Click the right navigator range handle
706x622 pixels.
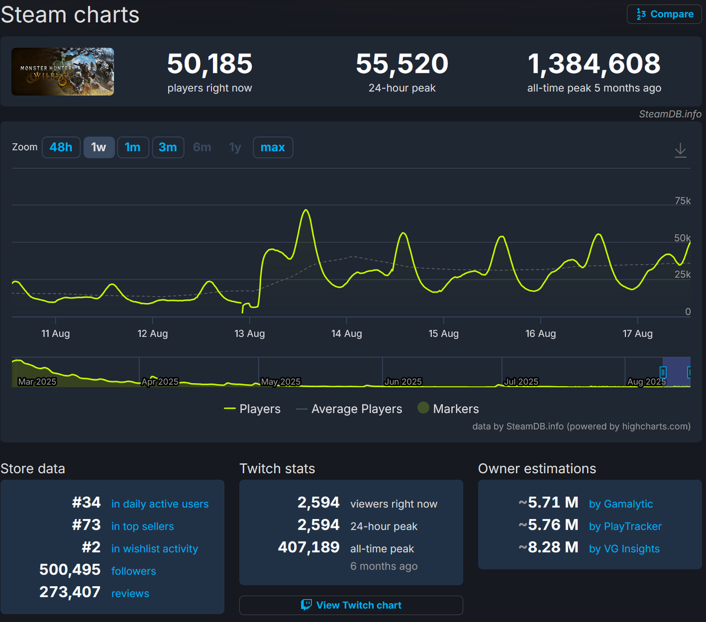coord(690,372)
